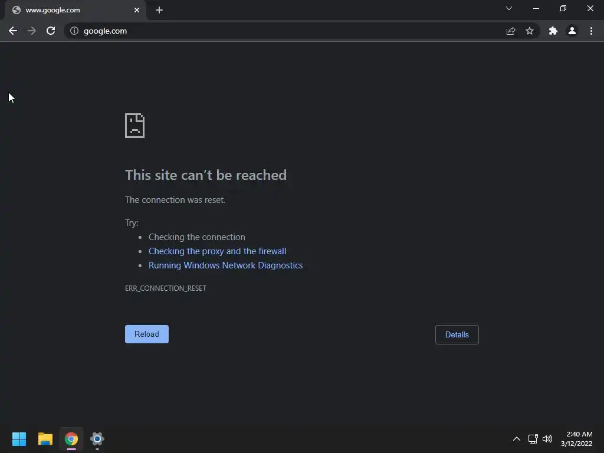The height and width of the screenshot is (453, 604).
Task: Show hidden system tray icons
Action: tap(517, 439)
